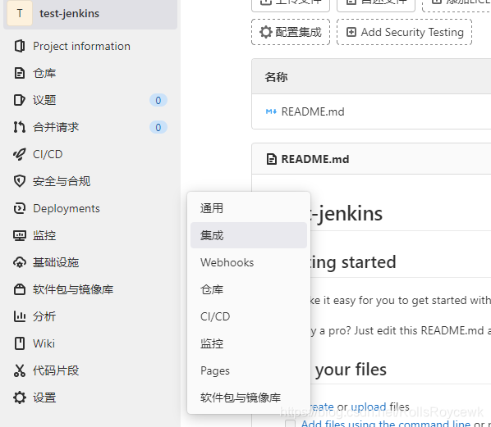This screenshot has width=491, height=427.
Task: Click the upload link
Action: click(368, 407)
